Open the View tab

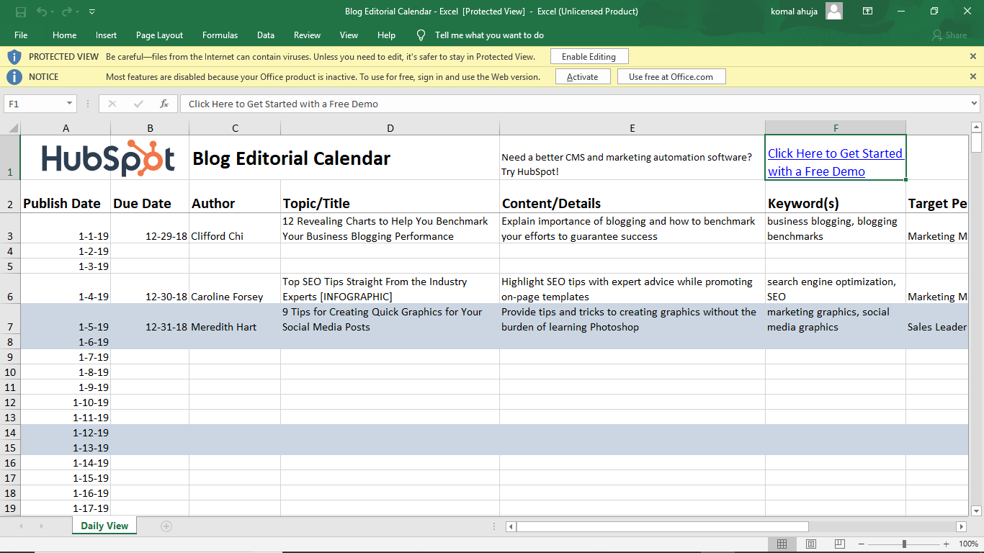(x=349, y=35)
